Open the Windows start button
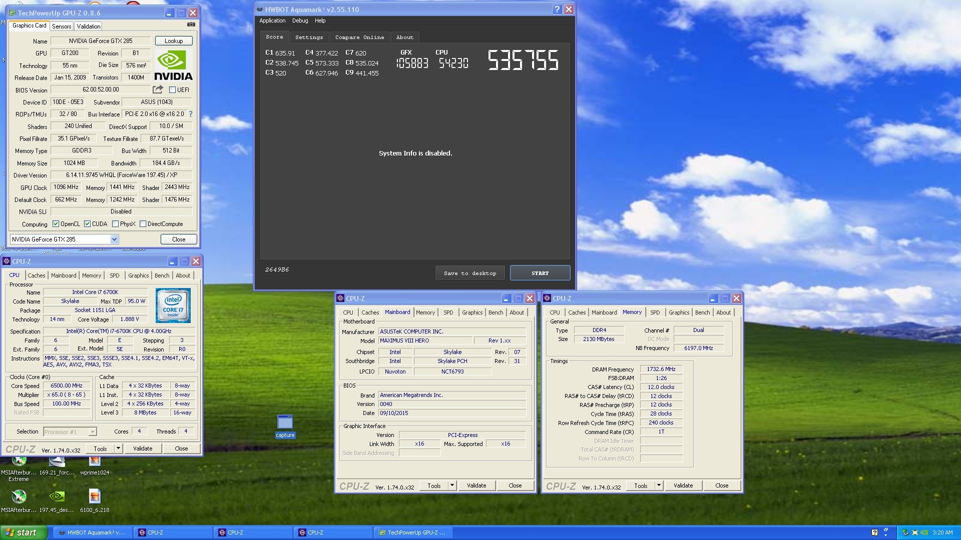Image resolution: width=961 pixels, height=540 pixels. (x=24, y=532)
